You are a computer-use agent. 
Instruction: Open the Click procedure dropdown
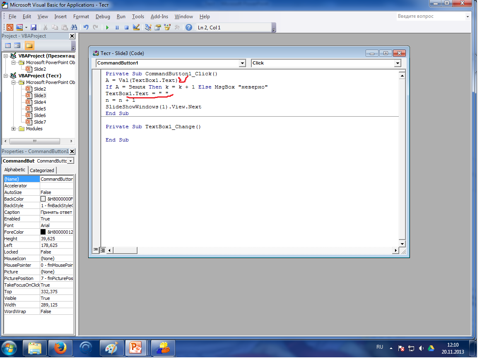coord(398,63)
